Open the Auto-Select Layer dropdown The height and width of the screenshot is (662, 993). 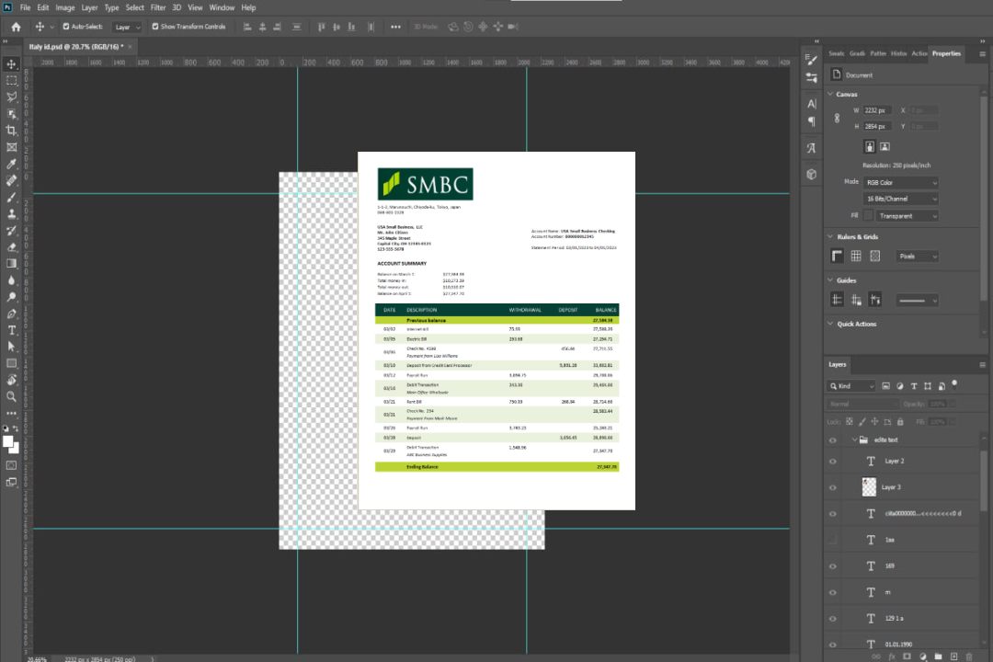[x=127, y=27]
